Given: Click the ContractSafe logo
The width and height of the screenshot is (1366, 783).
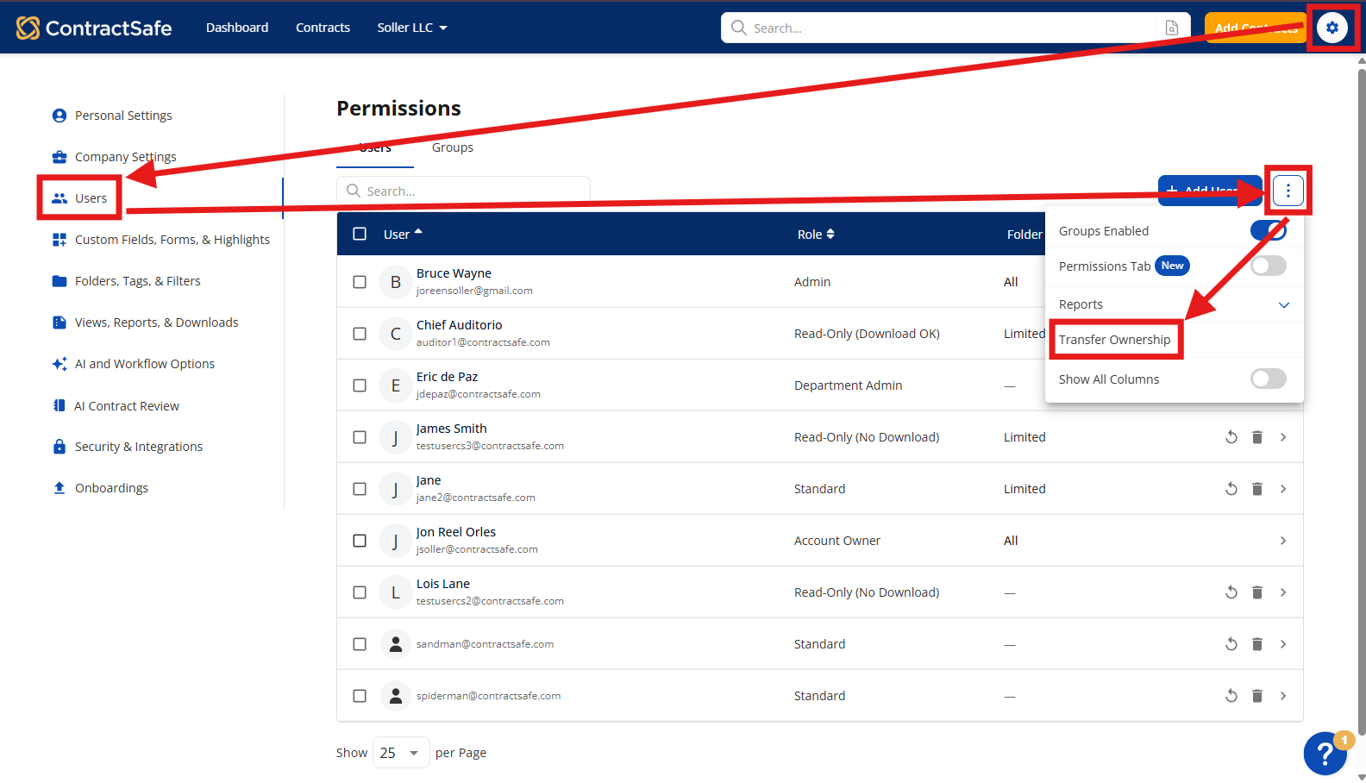Looking at the screenshot, I should pyautogui.click(x=94, y=28).
